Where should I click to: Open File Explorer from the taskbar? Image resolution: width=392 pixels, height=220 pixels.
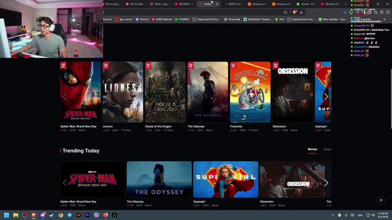click(16, 215)
